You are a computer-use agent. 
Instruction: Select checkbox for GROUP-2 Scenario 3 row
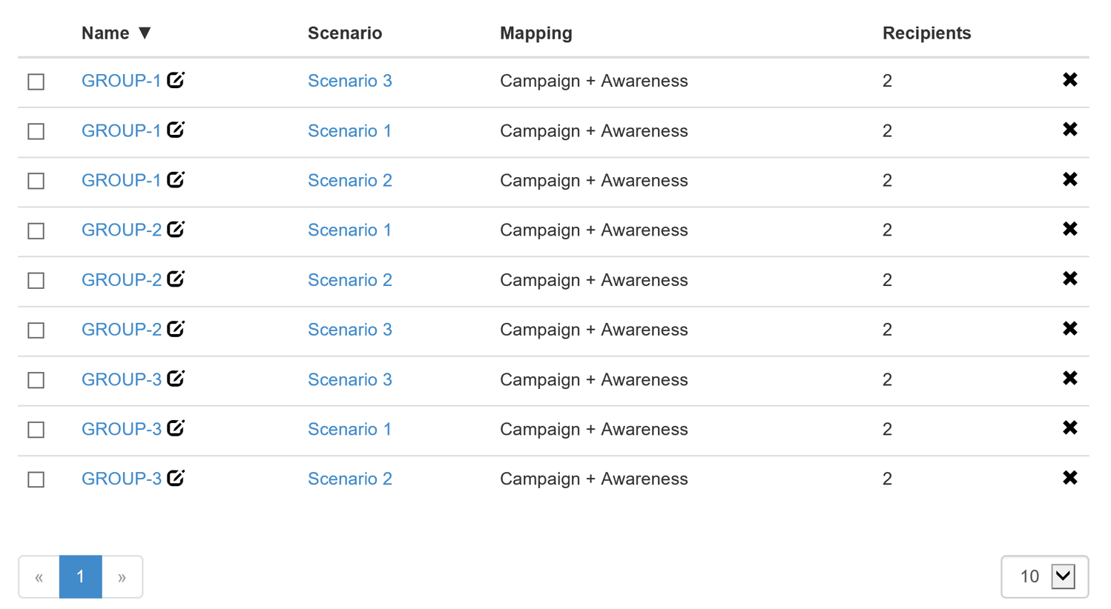coord(36,330)
